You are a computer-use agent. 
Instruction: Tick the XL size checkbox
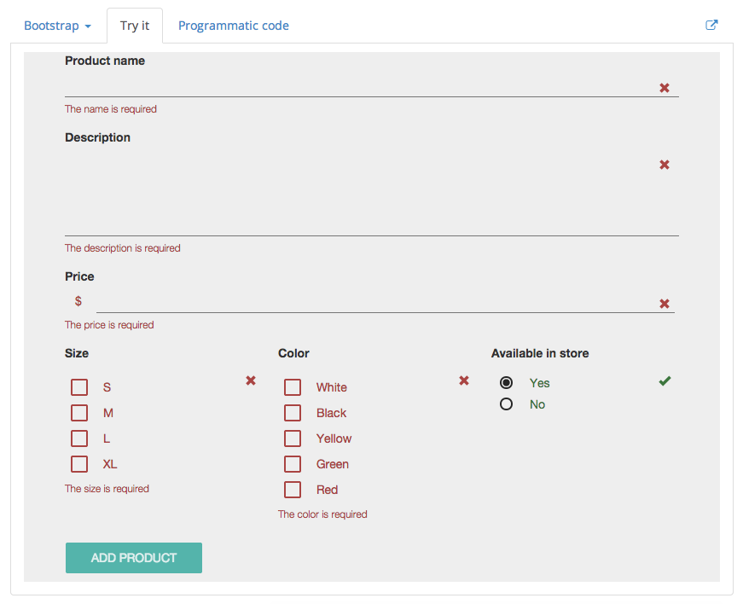79,464
